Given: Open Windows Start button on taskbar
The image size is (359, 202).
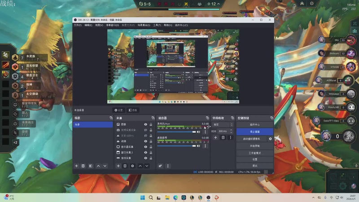Looking at the screenshot, I should (x=142, y=198).
